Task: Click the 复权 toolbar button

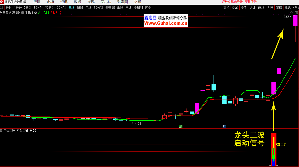Action: 226,8
